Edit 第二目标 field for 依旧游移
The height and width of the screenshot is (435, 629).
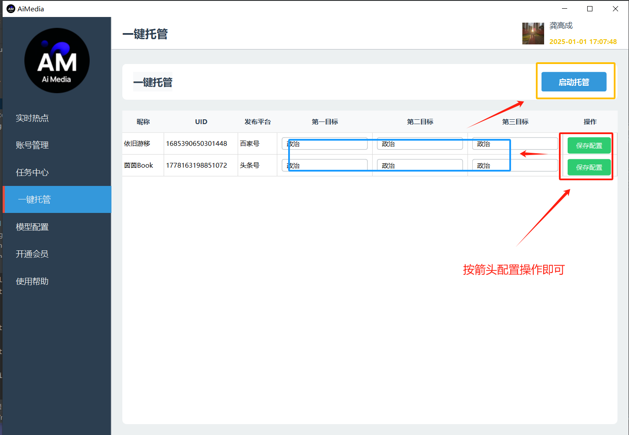420,144
